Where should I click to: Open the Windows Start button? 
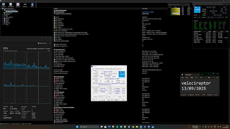[x=77, y=127]
